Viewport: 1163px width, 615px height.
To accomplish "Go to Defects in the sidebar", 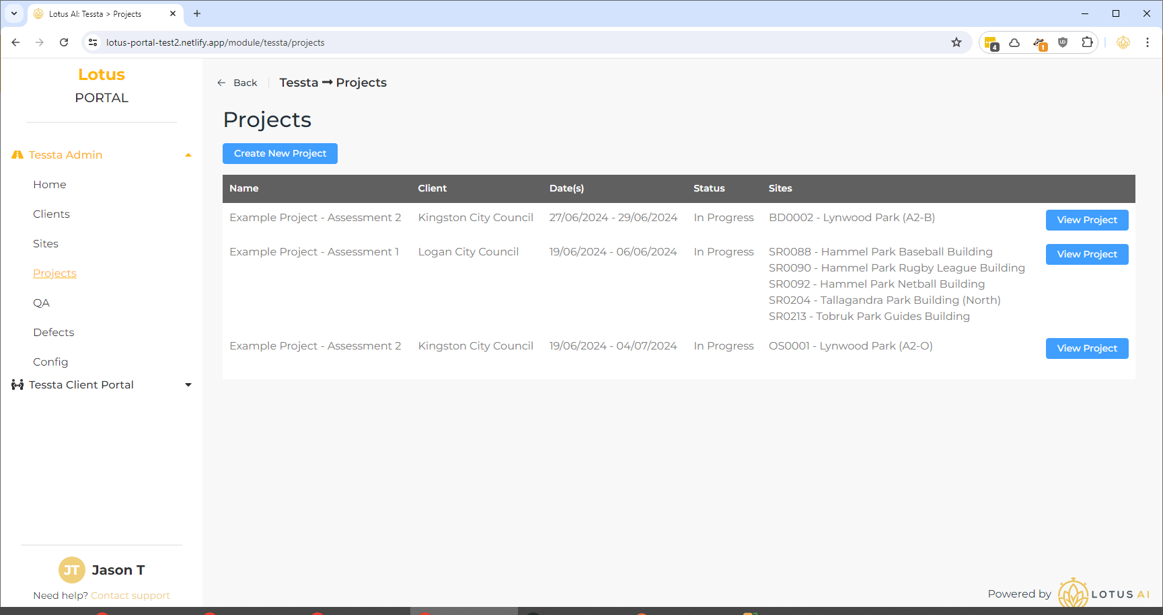I will tap(54, 332).
